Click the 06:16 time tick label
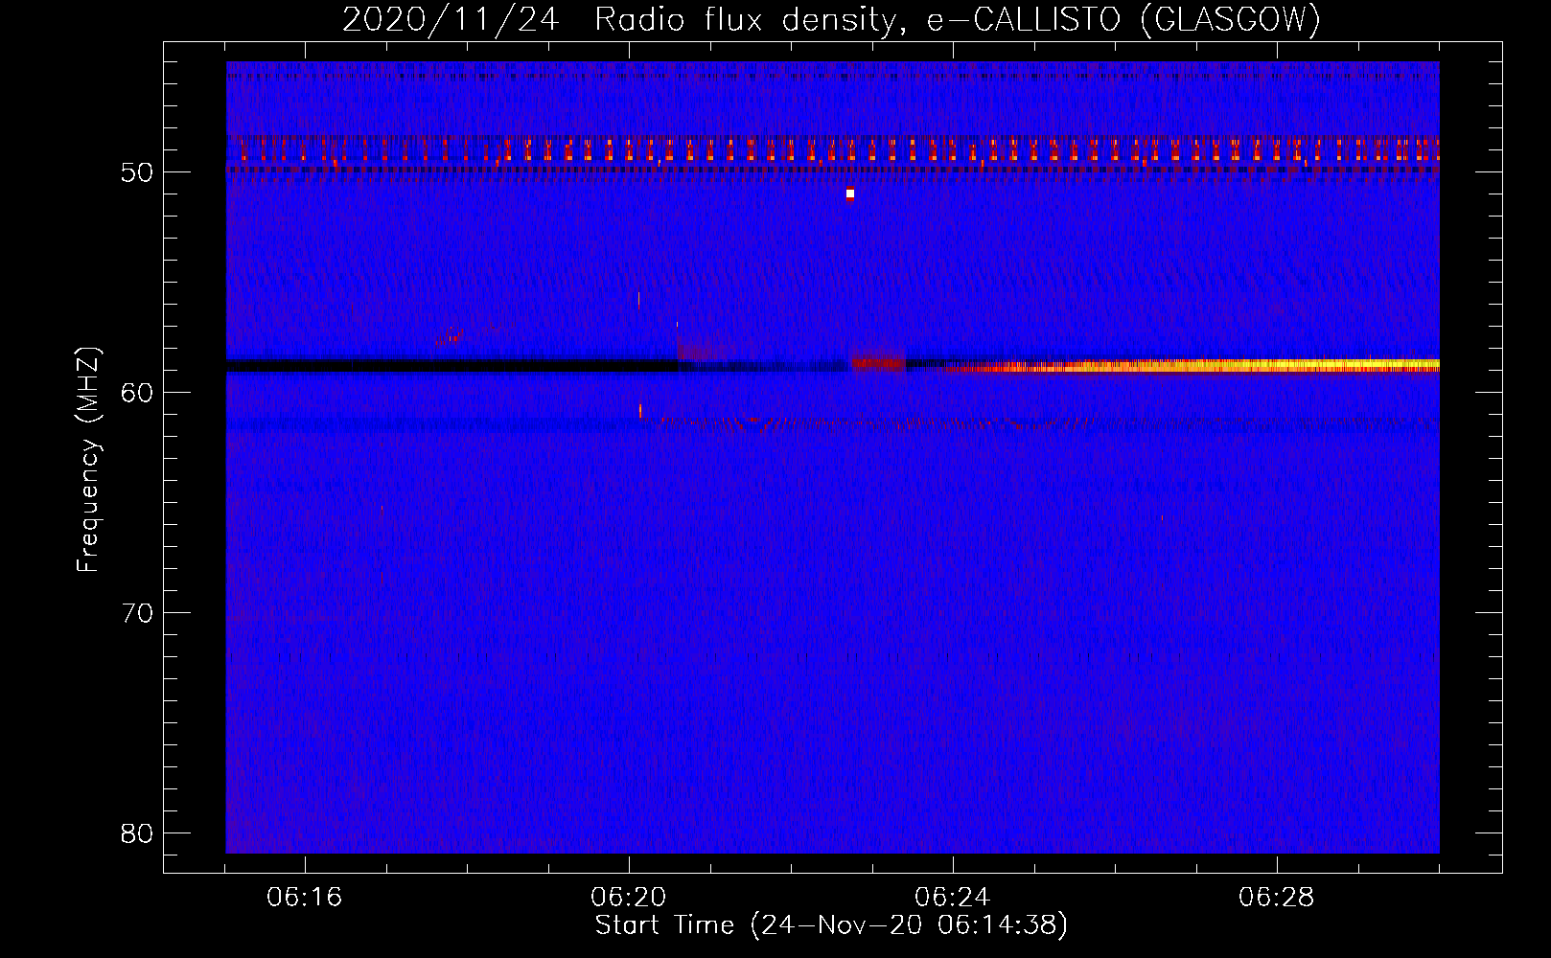Viewport: 1551px width, 958px height. pos(305,898)
